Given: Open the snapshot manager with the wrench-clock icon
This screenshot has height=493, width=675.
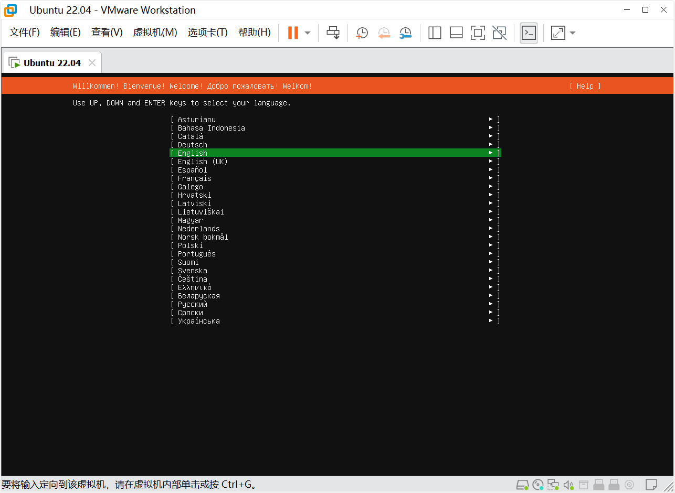Looking at the screenshot, I should tap(405, 33).
